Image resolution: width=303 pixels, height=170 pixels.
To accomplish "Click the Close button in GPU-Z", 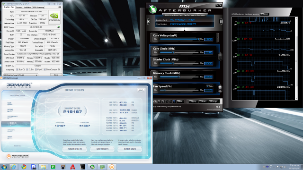I will (56, 75).
